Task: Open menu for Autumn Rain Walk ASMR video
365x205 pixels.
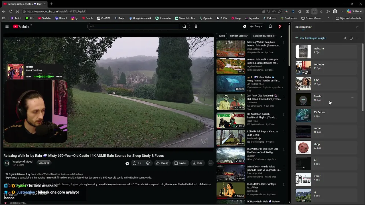Action: pyautogui.click(x=284, y=60)
